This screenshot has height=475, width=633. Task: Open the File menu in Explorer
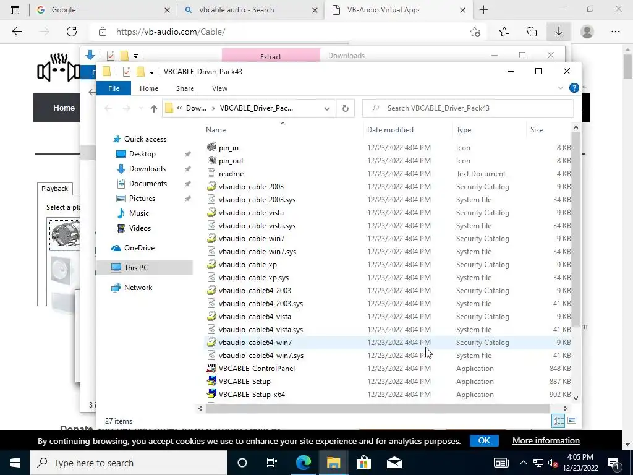click(x=114, y=88)
